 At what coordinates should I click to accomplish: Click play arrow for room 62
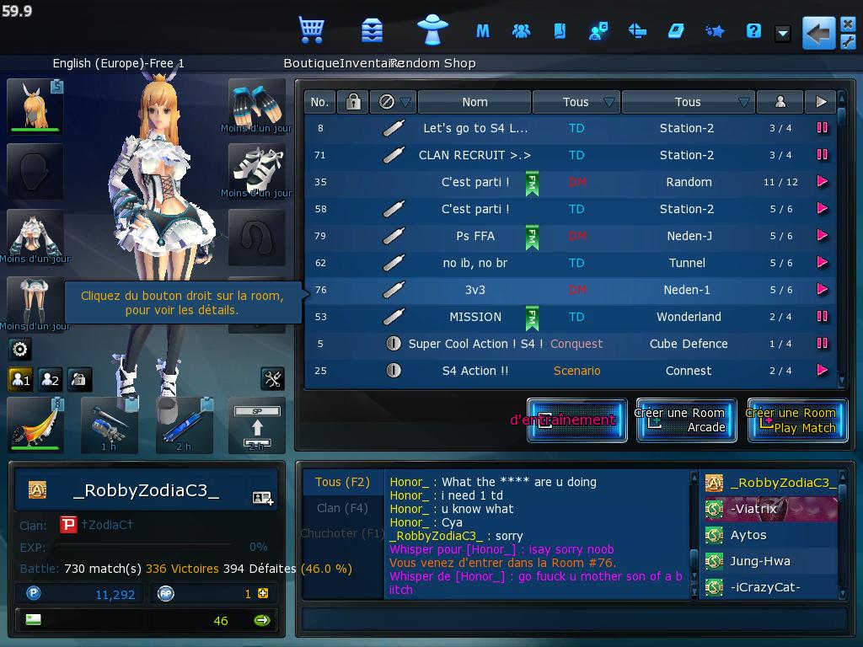point(823,263)
